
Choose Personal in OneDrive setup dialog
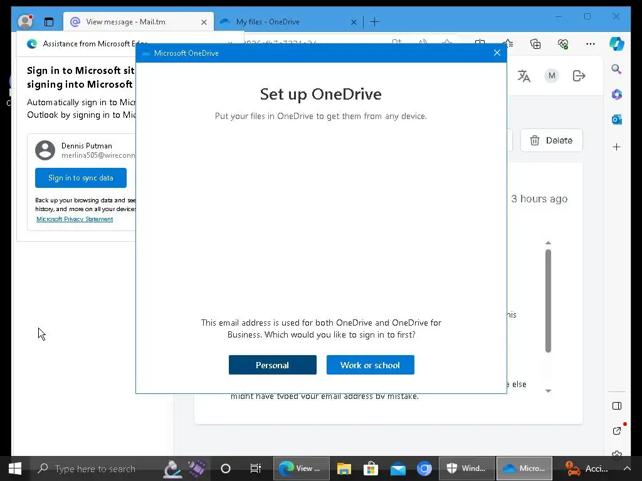point(272,365)
